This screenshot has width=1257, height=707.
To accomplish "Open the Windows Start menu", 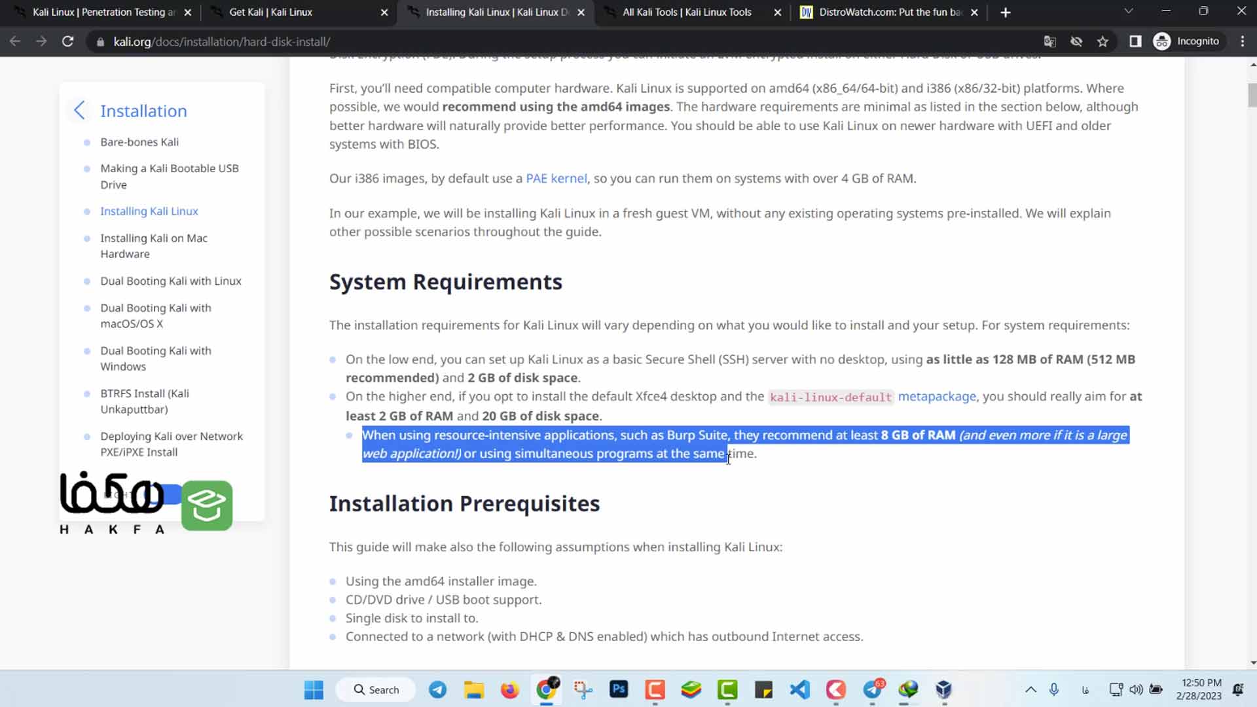I will click(x=314, y=689).
